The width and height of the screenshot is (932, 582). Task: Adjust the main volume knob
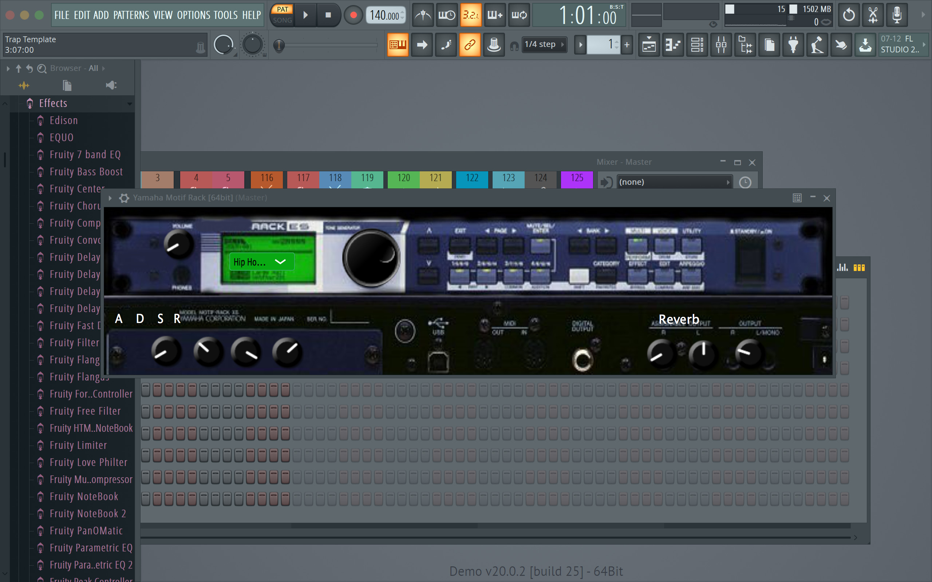click(x=224, y=45)
